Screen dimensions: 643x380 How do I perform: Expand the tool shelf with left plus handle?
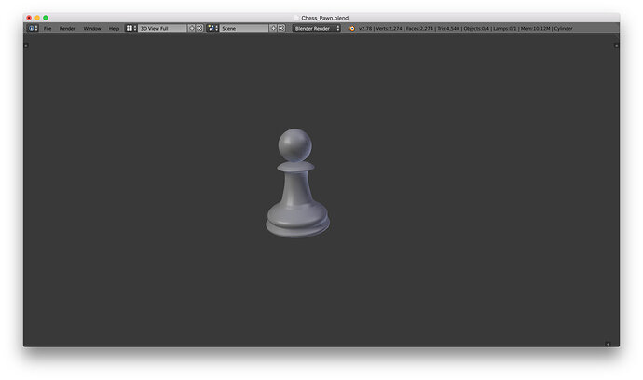pyautogui.click(x=26, y=46)
